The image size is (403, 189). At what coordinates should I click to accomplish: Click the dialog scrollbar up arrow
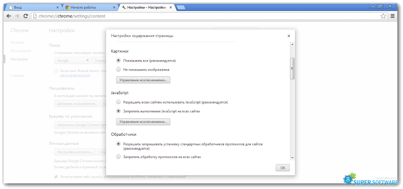coord(292,45)
